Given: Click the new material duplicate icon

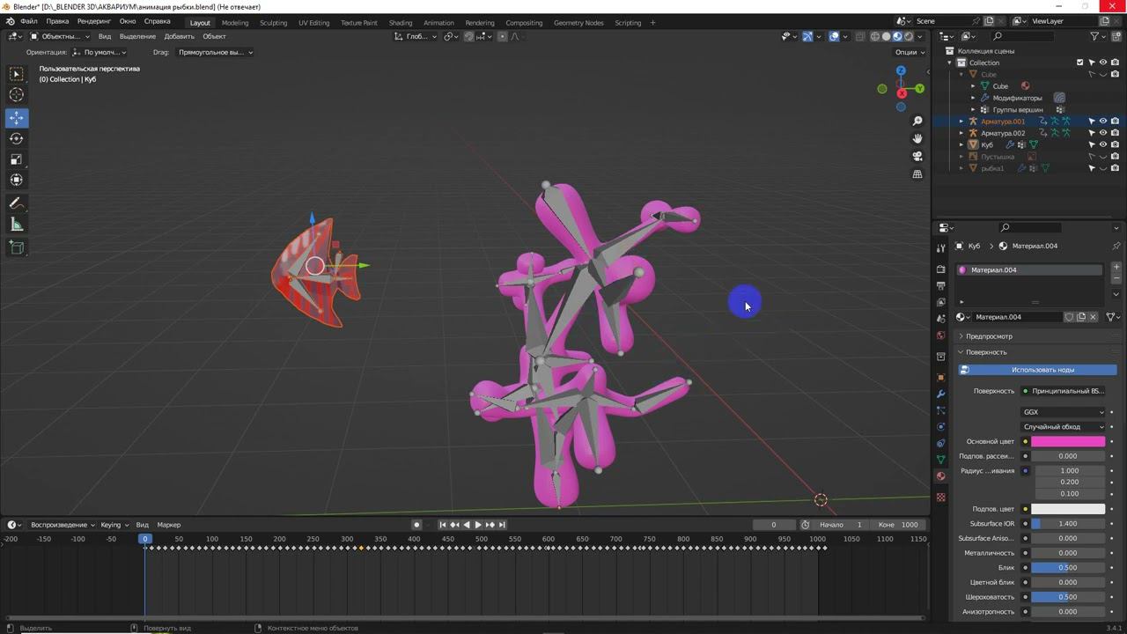Looking at the screenshot, I should click(1081, 317).
